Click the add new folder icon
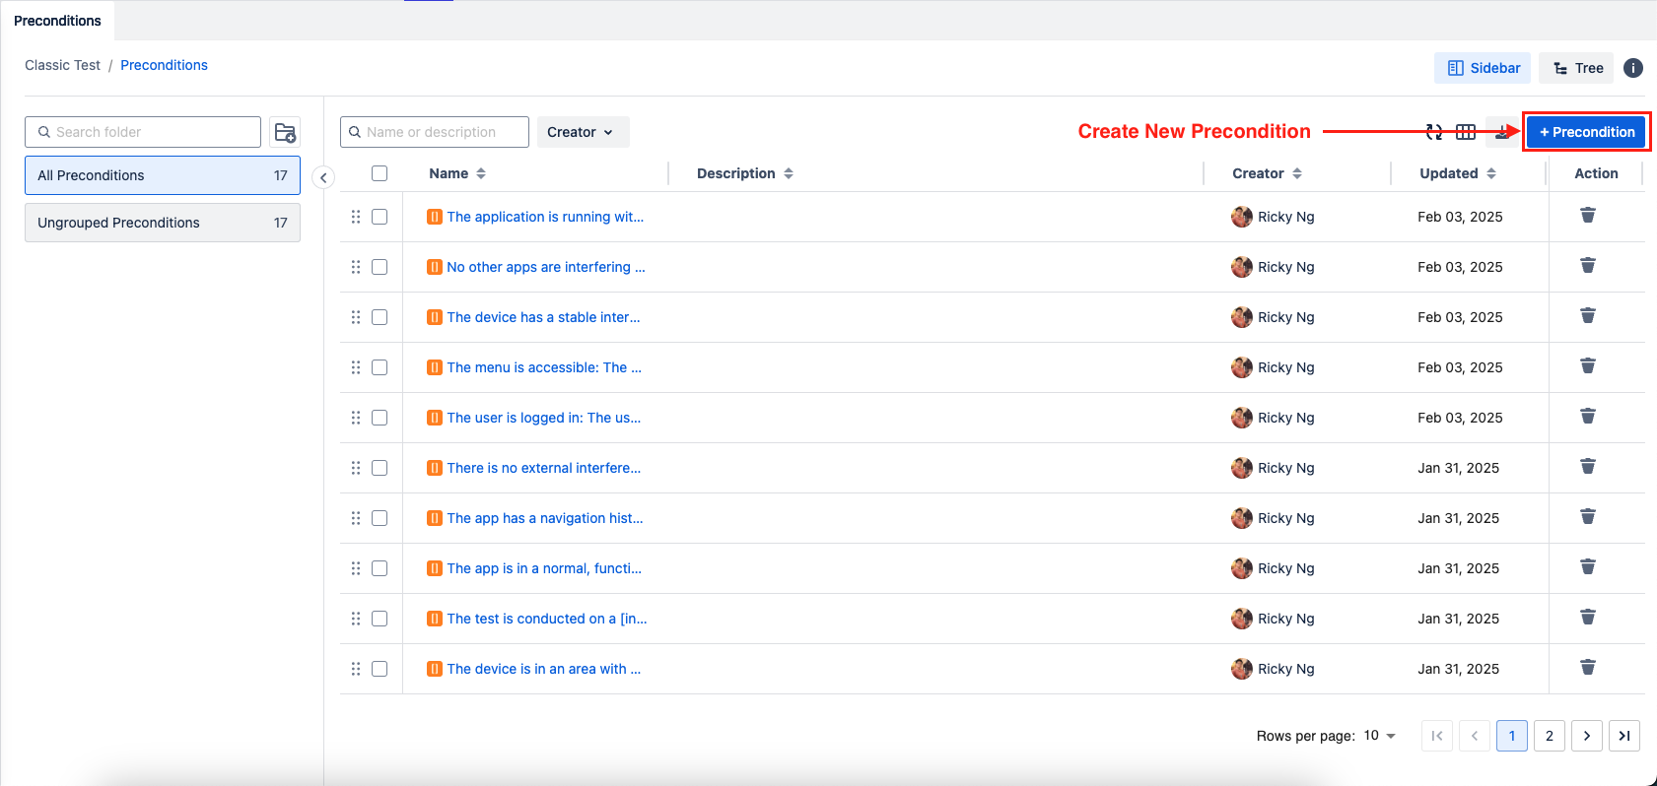 (285, 132)
